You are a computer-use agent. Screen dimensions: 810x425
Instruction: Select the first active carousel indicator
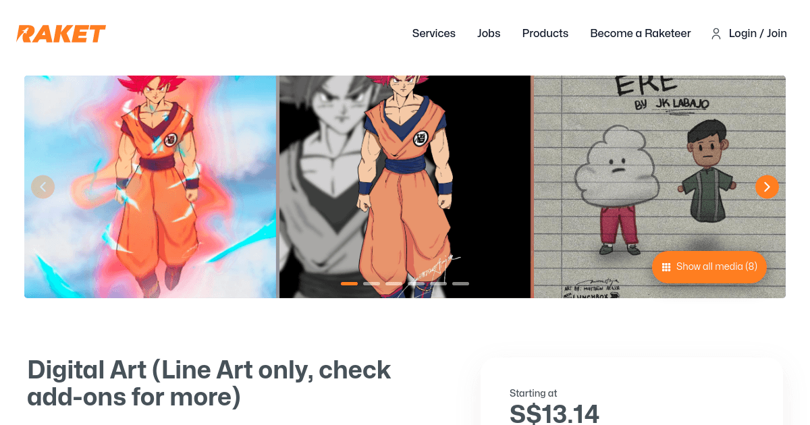click(x=349, y=283)
